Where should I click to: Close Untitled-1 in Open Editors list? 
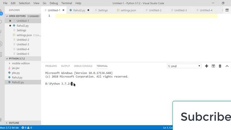10,21
